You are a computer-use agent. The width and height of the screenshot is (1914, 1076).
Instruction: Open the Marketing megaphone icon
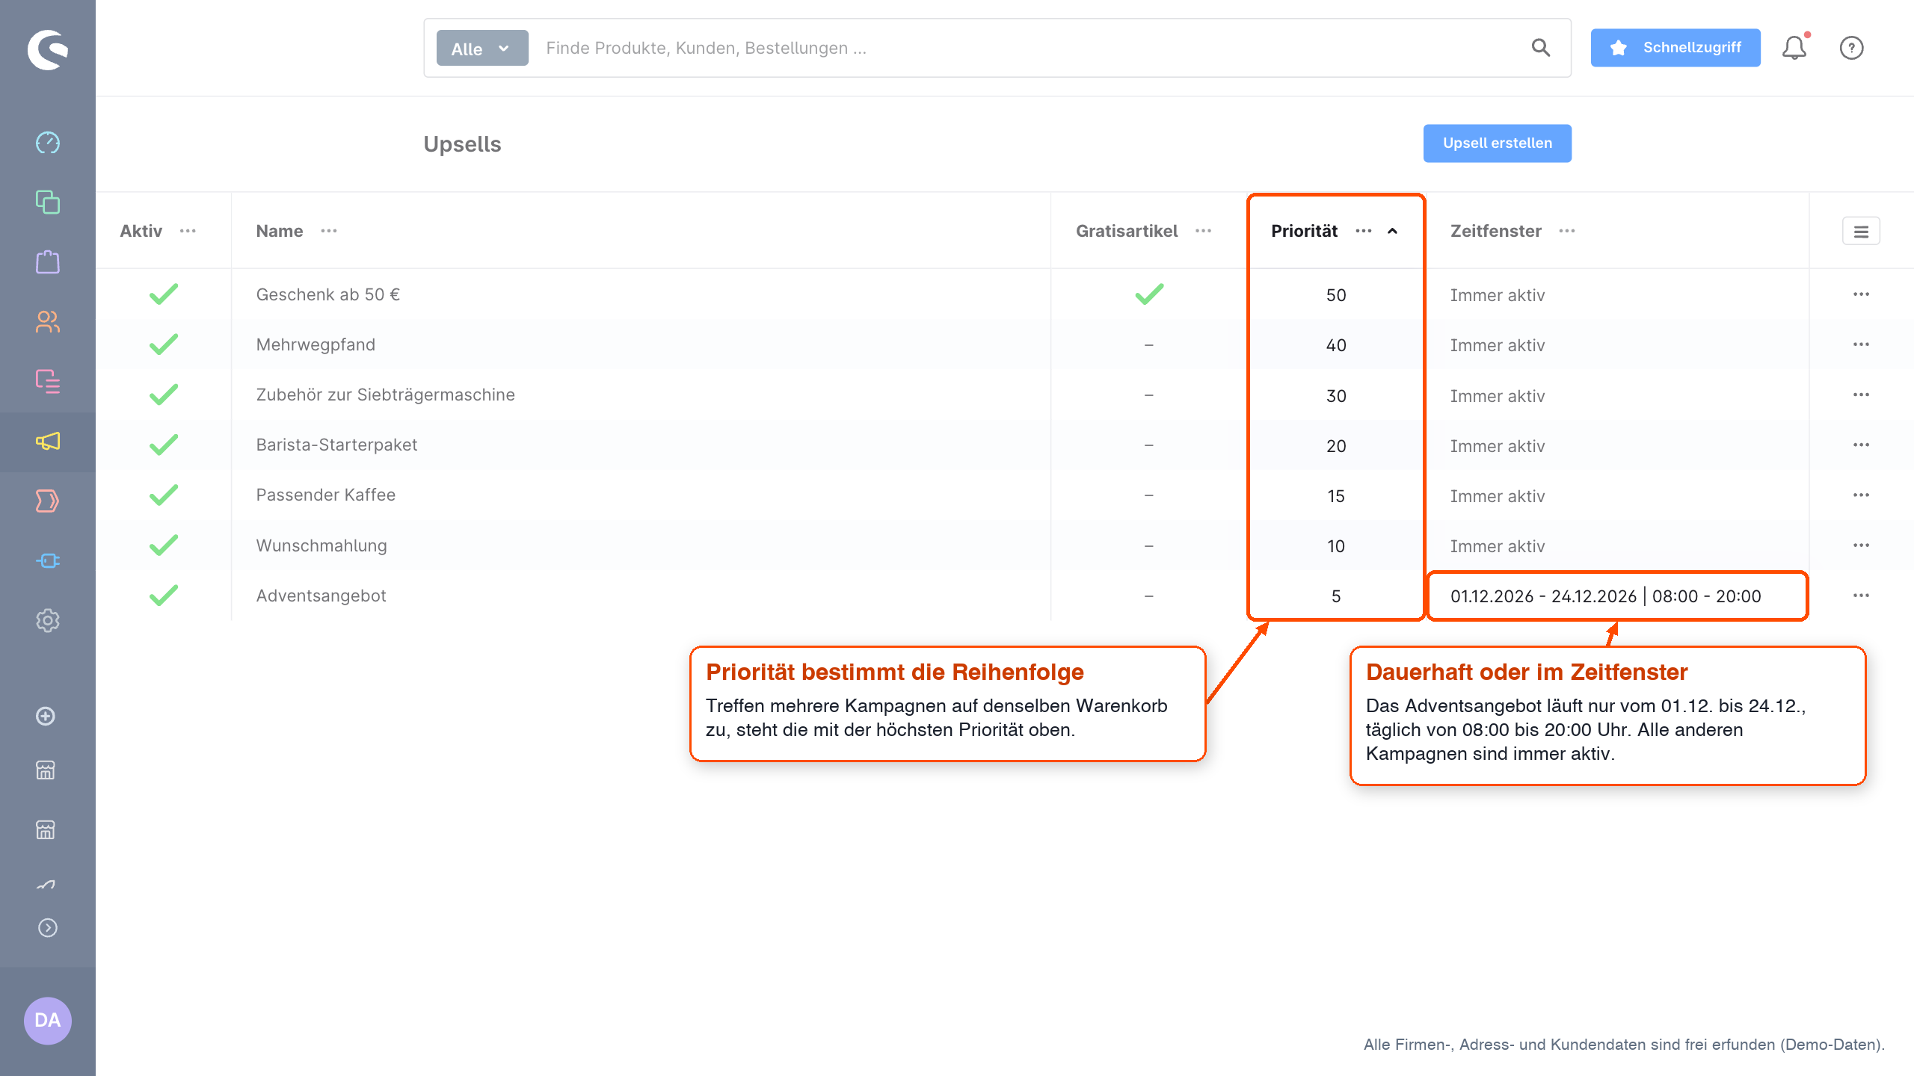point(48,441)
